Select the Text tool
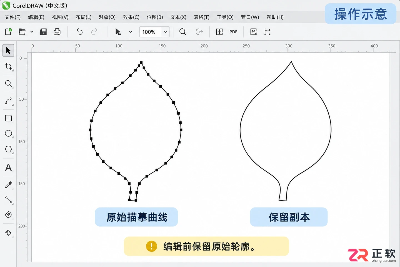Screen dimensions: 400x267 tap(9, 167)
